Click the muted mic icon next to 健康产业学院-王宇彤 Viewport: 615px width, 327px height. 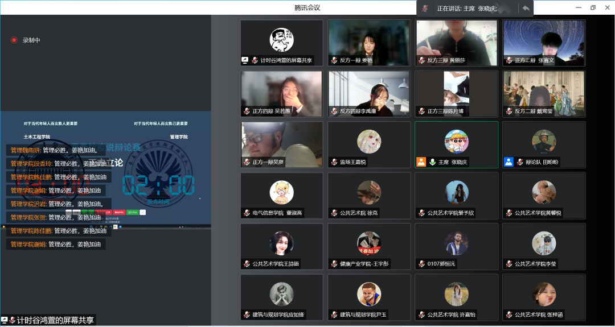pyautogui.click(x=334, y=264)
